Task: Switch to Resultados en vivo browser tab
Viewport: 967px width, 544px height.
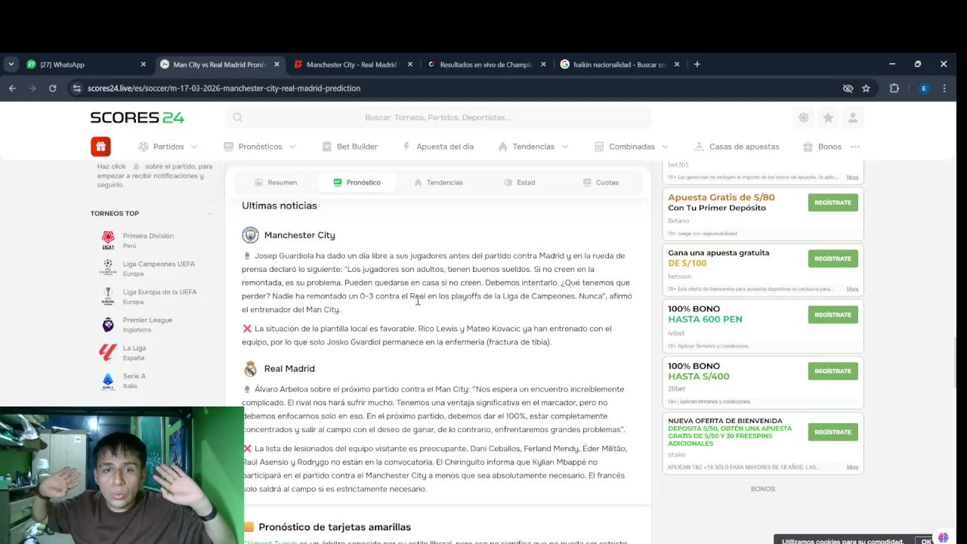Action: [486, 64]
